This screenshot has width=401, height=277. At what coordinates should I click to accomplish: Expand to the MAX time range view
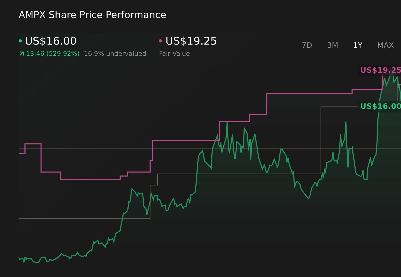pyautogui.click(x=385, y=45)
